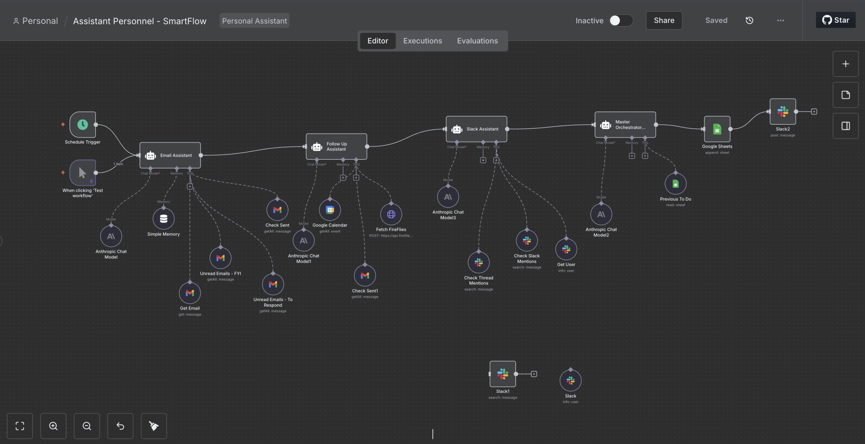Open the Personal project breadcrumb link

tap(40, 21)
